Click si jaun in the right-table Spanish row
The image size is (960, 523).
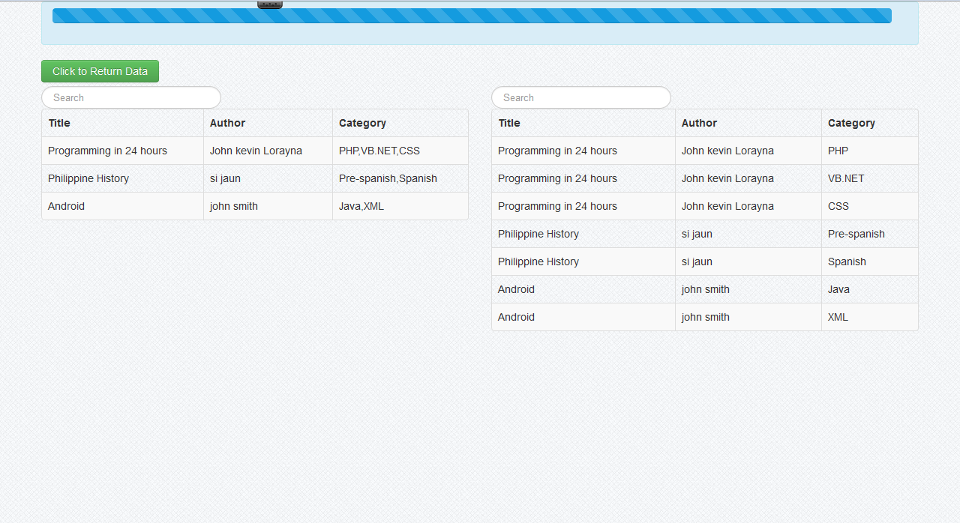click(x=697, y=261)
